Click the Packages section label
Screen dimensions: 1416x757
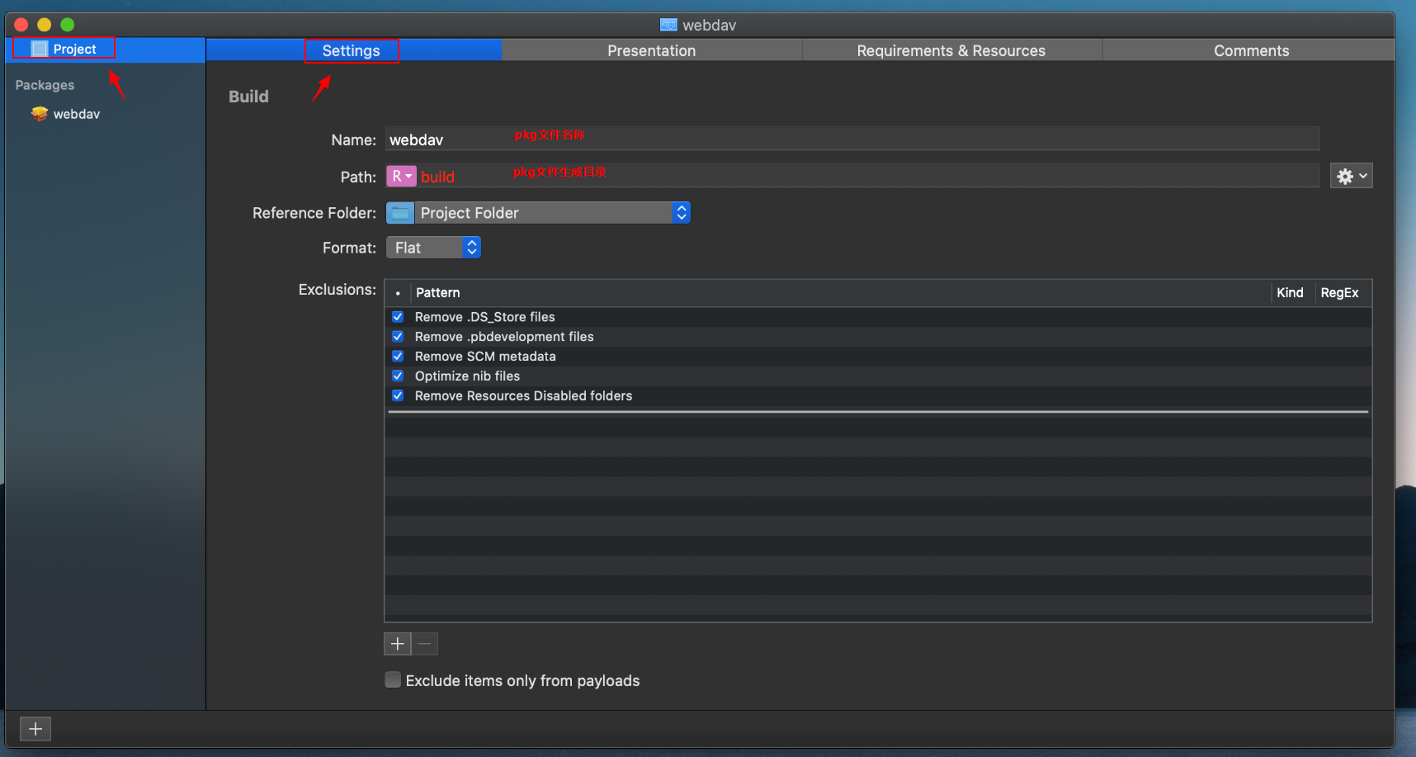coord(45,85)
